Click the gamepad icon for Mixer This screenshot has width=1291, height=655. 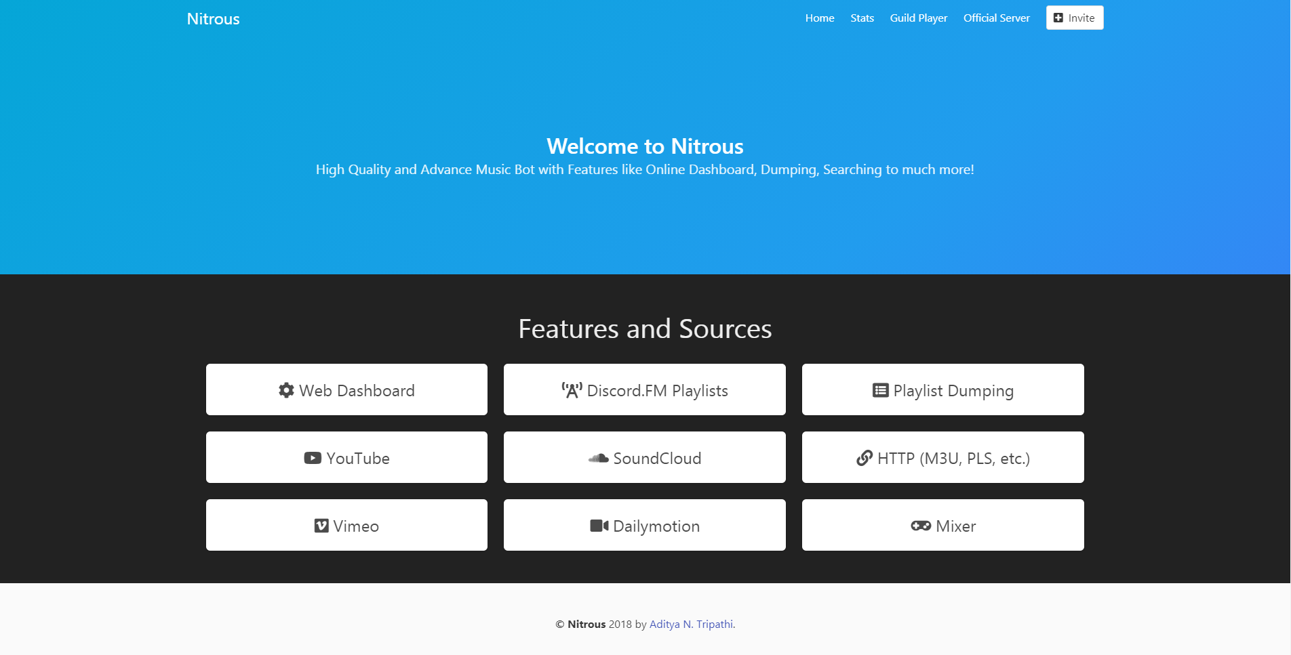click(x=921, y=526)
